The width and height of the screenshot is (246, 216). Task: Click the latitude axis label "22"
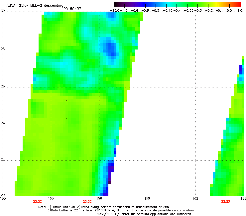pos(3,160)
